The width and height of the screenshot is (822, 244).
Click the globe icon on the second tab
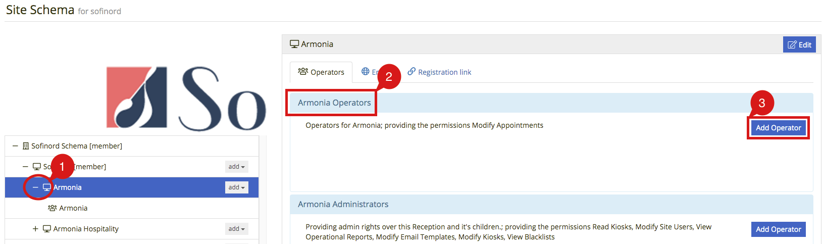tap(366, 72)
